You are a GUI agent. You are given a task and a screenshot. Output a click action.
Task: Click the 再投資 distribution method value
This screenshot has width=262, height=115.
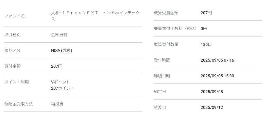click(57, 104)
